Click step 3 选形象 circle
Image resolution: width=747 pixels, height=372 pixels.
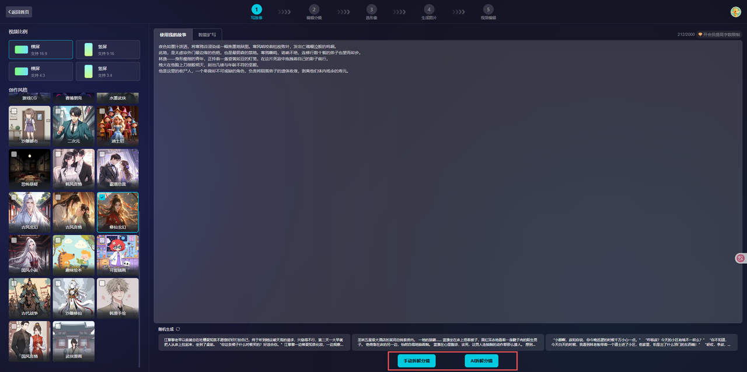click(x=371, y=9)
